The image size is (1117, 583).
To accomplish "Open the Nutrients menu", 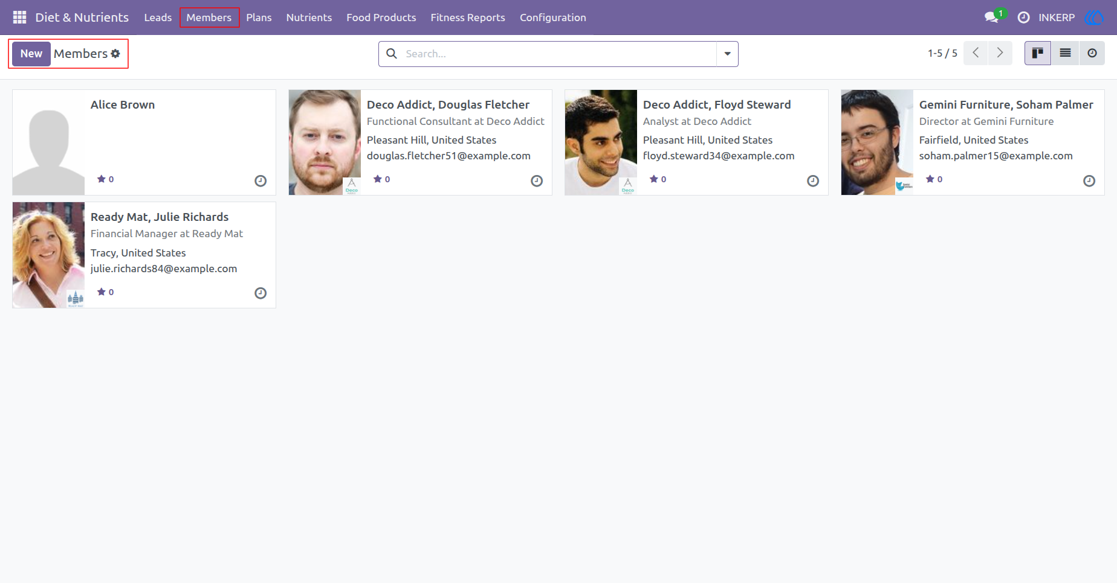I will [x=309, y=18].
